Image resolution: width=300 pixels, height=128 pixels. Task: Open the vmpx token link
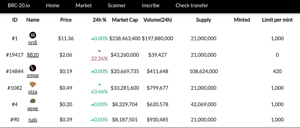pyautogui.click(x=33, y=75)
